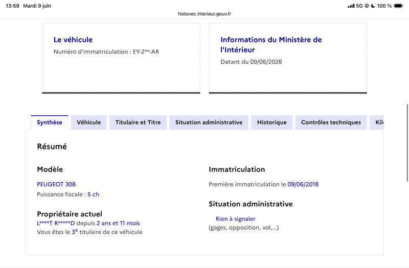Select the partially hidden Kilométrage tab
409x268 pixels.
pyautogui.click(x=377, y=123)
